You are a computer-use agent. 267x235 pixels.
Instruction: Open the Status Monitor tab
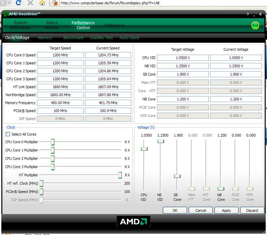point(52,25)
